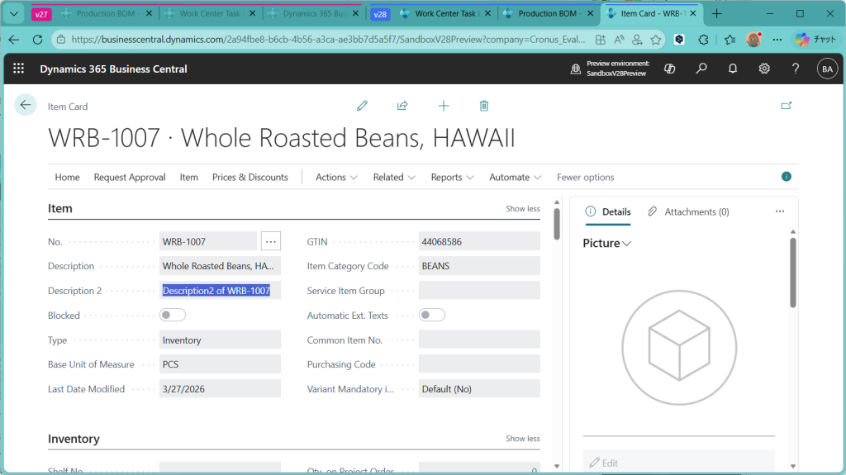Expand the Reports dropdown menu

(x=452, y=177)
